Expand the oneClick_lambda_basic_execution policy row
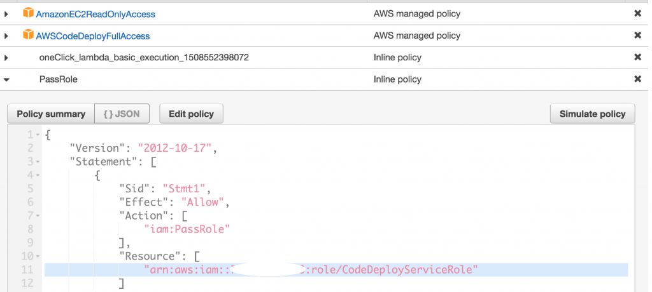Viewport: 652px width, 292px height. click(x=6, y=58)
